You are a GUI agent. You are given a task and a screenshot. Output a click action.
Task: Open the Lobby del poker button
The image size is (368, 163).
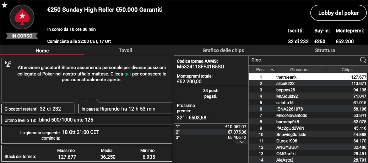point(339,13)
